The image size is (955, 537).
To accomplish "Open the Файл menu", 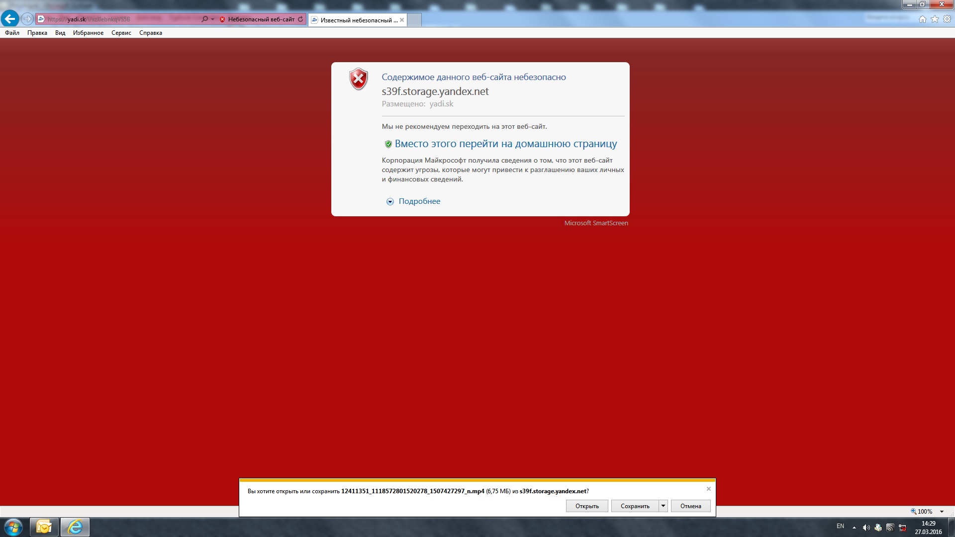I will [12, 33].
